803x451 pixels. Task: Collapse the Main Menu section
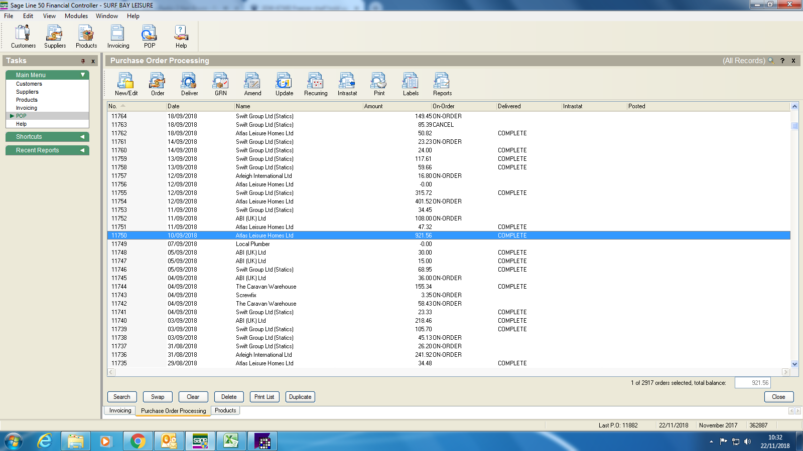pyautogui.click(x=83, y=75)
